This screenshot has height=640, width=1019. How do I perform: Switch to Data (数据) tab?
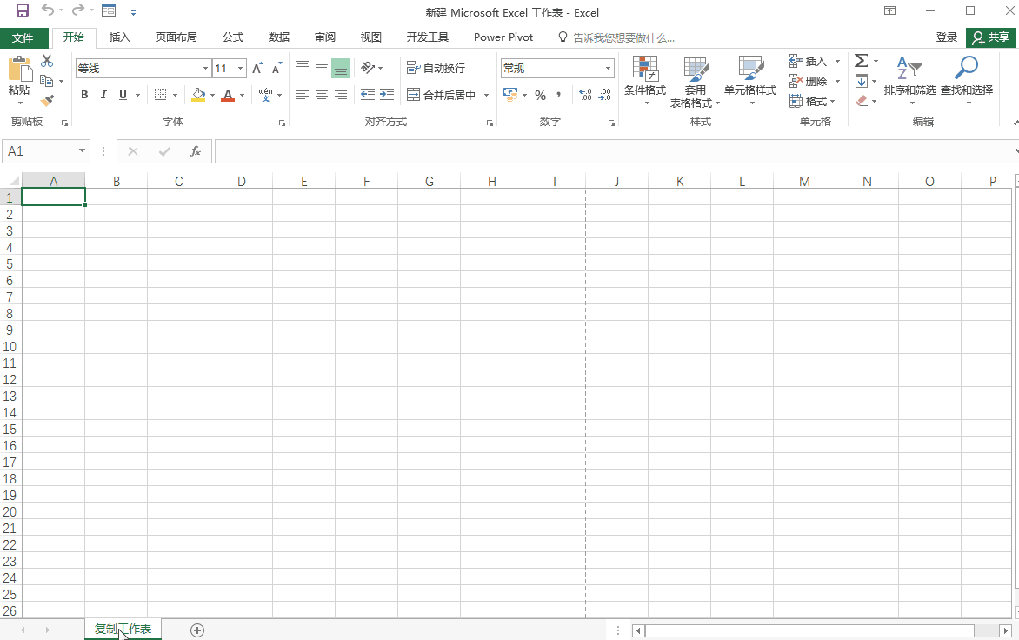[279, 37]
